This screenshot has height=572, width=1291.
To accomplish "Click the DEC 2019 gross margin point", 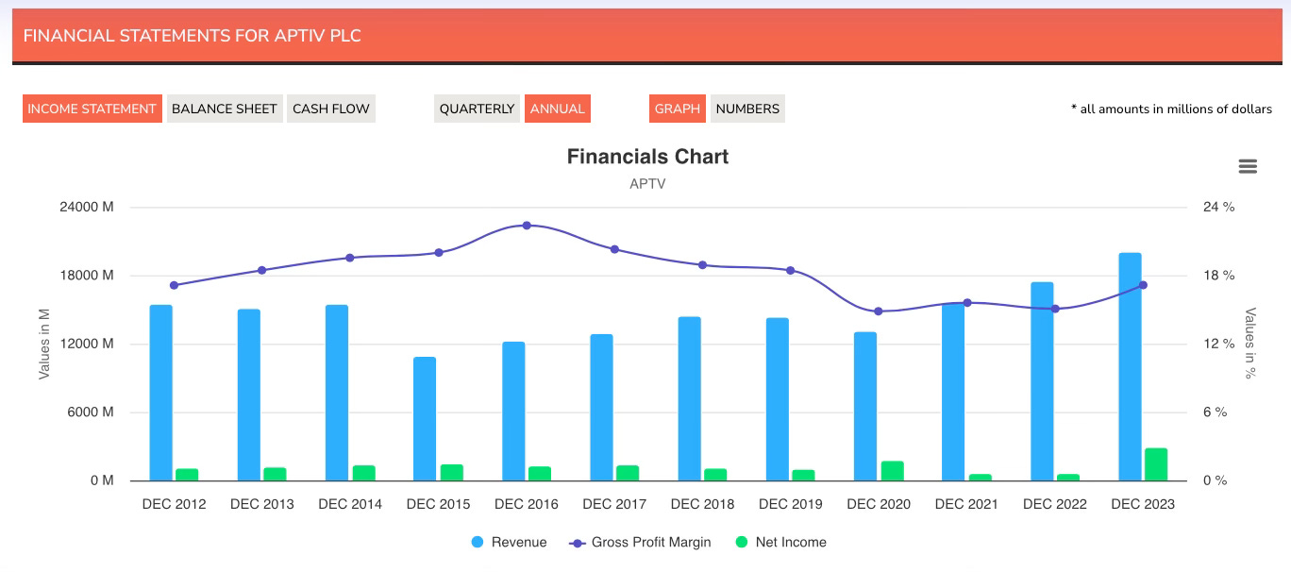I will (x=791, y=270).
